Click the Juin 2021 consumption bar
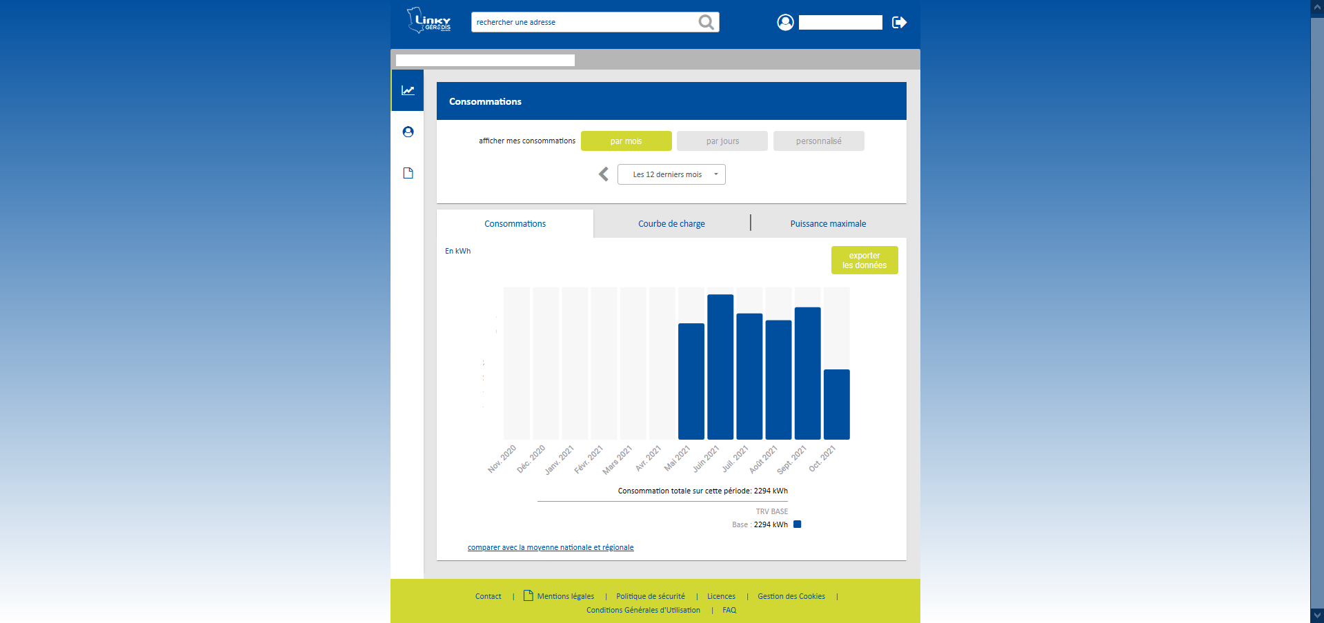Image resolution: width=1324 pixels, height=623 pixels. tap(720, 367)
